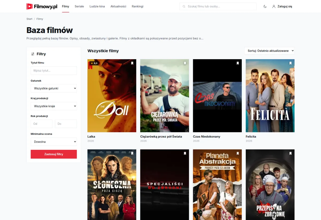The width and height of the screenshot is (321, 220).
Task: Click the search magnifier icon
Action: (184, 6)
